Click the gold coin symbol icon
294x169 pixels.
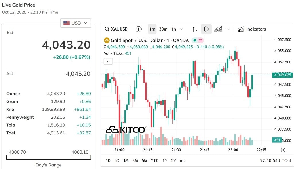point(107,40)
